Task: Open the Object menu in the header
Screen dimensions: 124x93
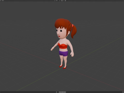Action: pyautogui.click(x=3, y=1)
